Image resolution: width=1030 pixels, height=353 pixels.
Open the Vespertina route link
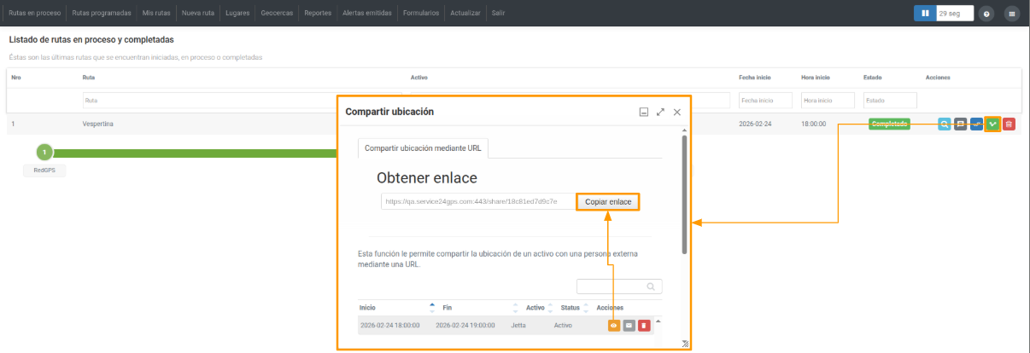[98, 124]
